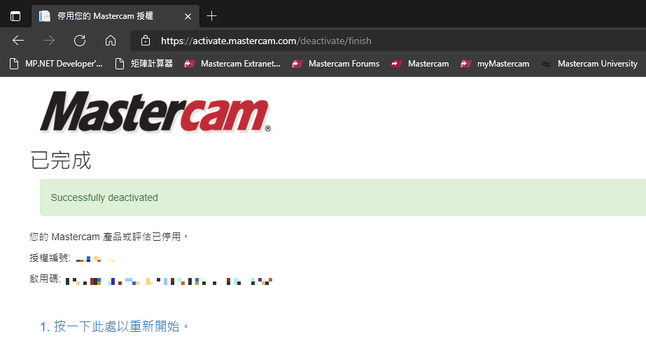Viewport: 646px width, 355px height.
Task: Click the 矩陣計算器 bookmark page icon
Action: (120, 64)
